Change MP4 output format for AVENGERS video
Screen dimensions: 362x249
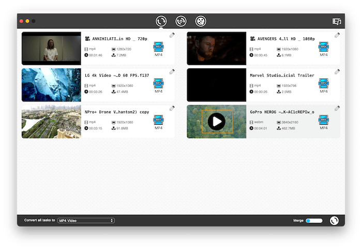tap(324, 50)
